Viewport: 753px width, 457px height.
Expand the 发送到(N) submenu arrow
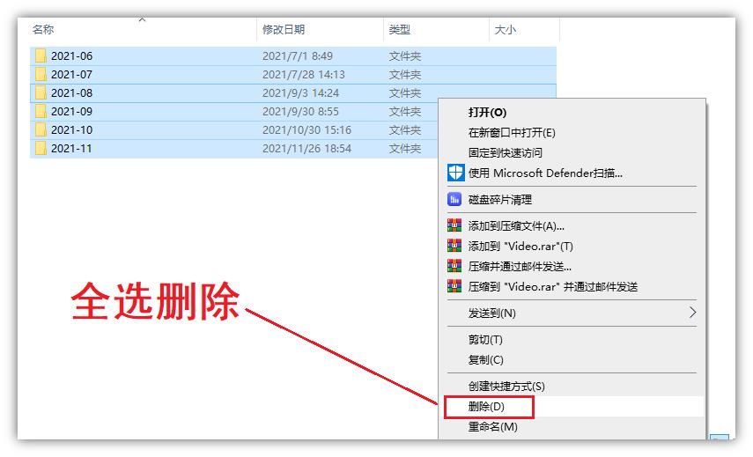[x=692, y=313]
